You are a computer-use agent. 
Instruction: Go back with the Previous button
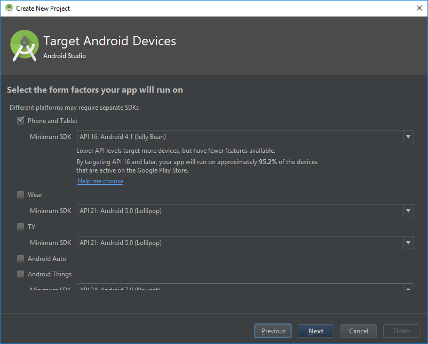[x=273, y=331]
